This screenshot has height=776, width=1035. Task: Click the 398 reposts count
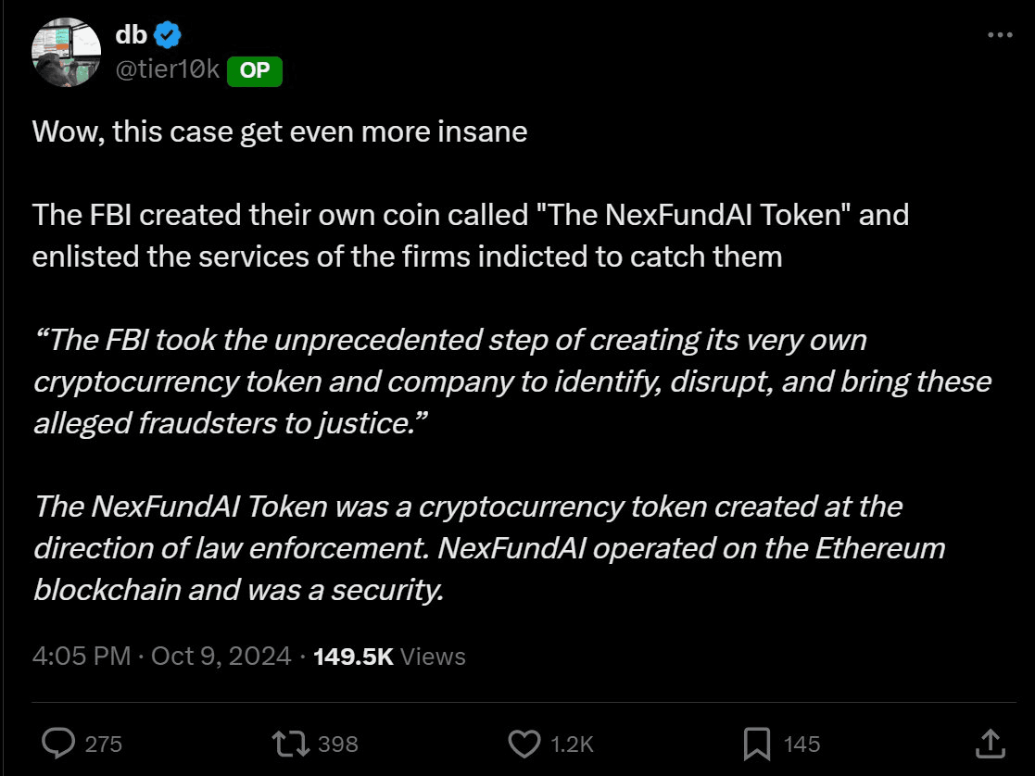point(337,744)
